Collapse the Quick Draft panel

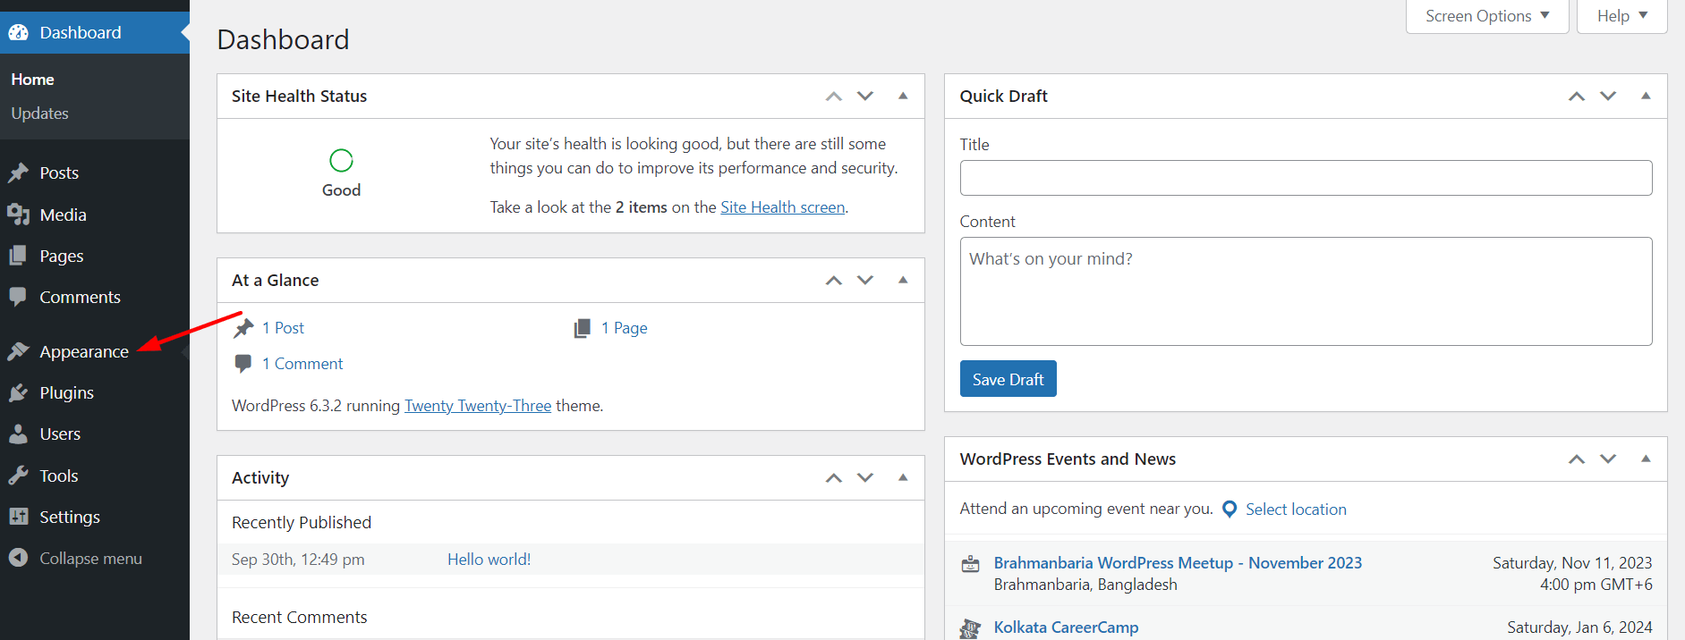tap(1646, 96)
